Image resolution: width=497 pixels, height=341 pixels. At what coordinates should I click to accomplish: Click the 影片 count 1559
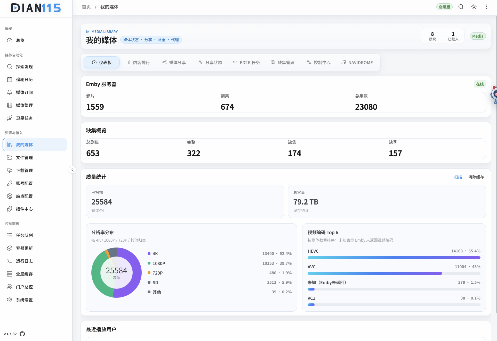(95, 107)
